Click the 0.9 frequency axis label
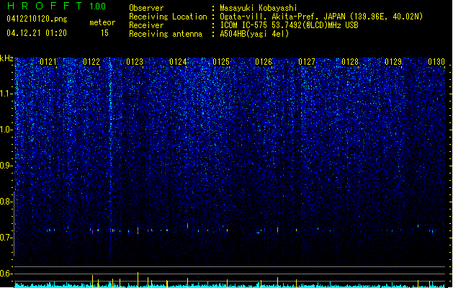 coord(6,166)
